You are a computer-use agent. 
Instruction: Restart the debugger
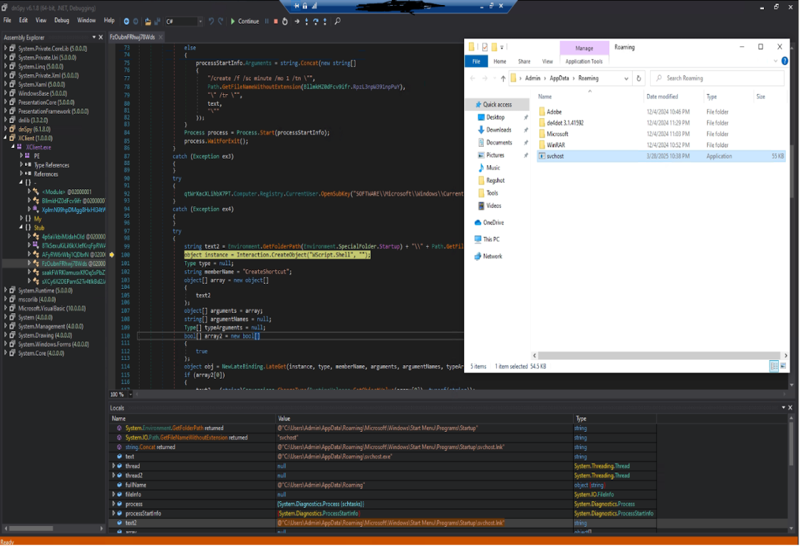[x=285, y=21]
